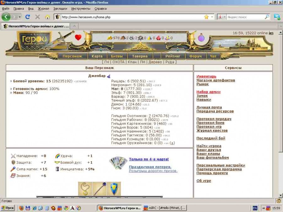Screen dimensions: 283x212
Task: Go to the browser home page icon
Action: click(47, 17)
